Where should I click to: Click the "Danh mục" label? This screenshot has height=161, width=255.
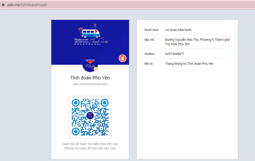(x=151, y=30)
